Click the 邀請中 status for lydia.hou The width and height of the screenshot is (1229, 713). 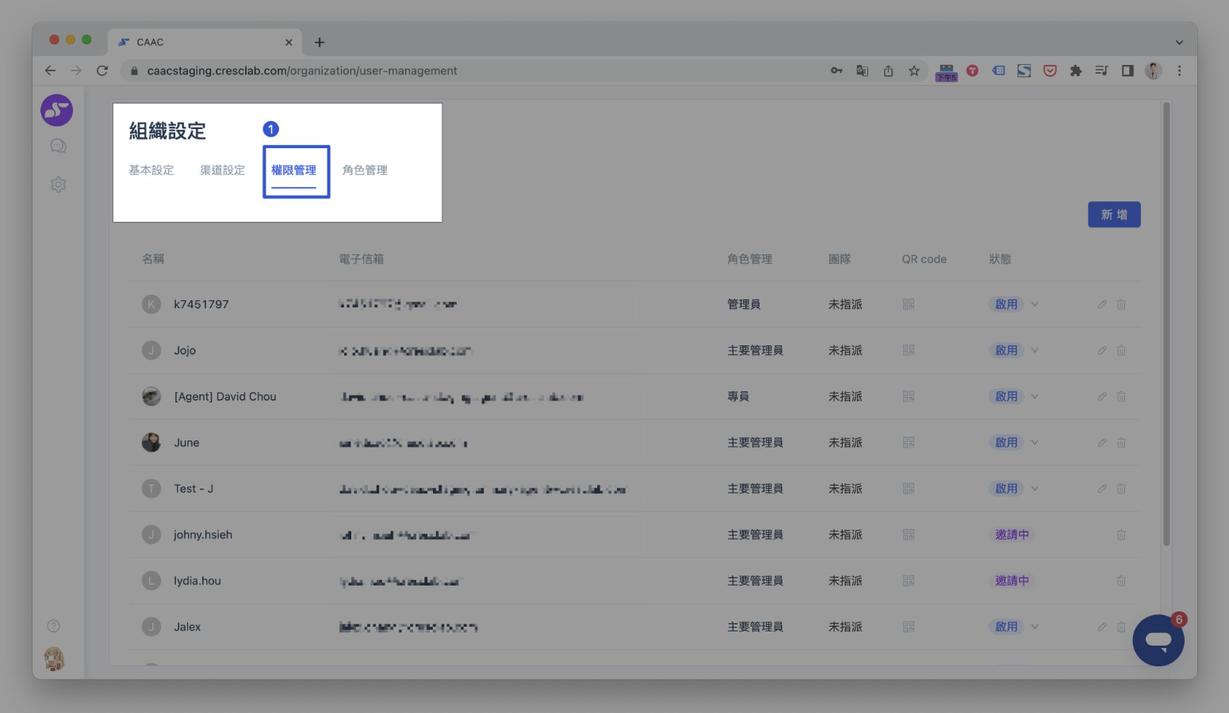(1012, 581)
